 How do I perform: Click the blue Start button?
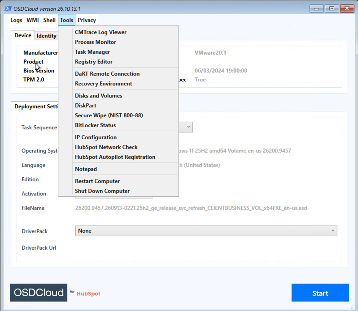coord(320,293)
